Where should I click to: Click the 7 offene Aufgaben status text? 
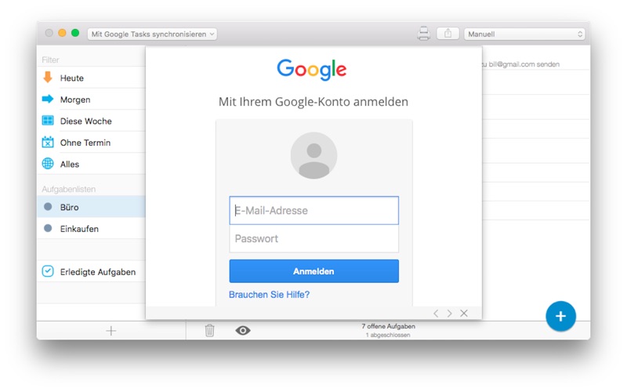coord(388,326)
